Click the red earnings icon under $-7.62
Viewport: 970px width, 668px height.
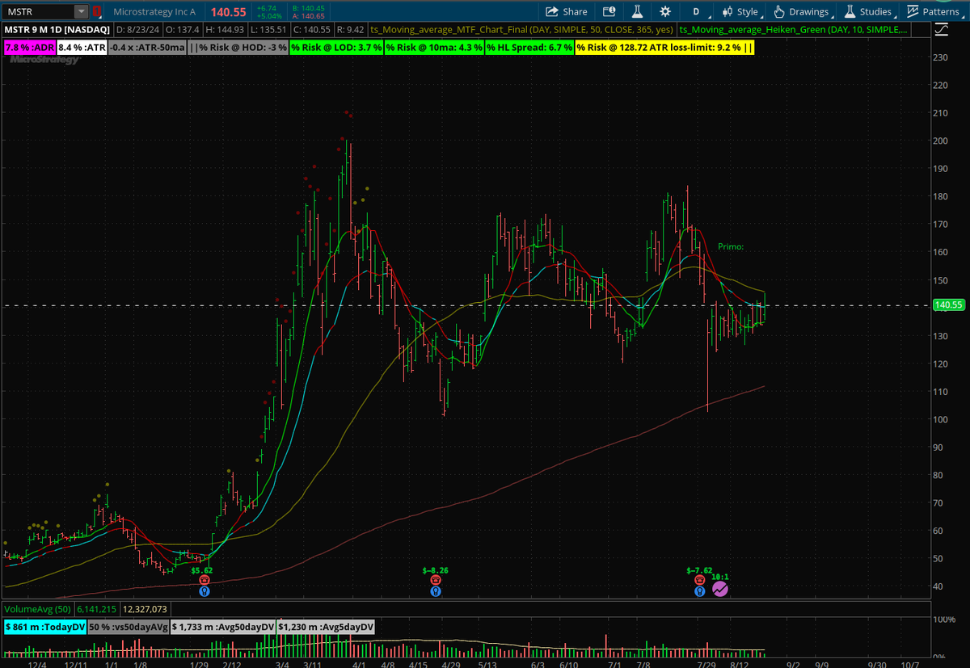700,579
